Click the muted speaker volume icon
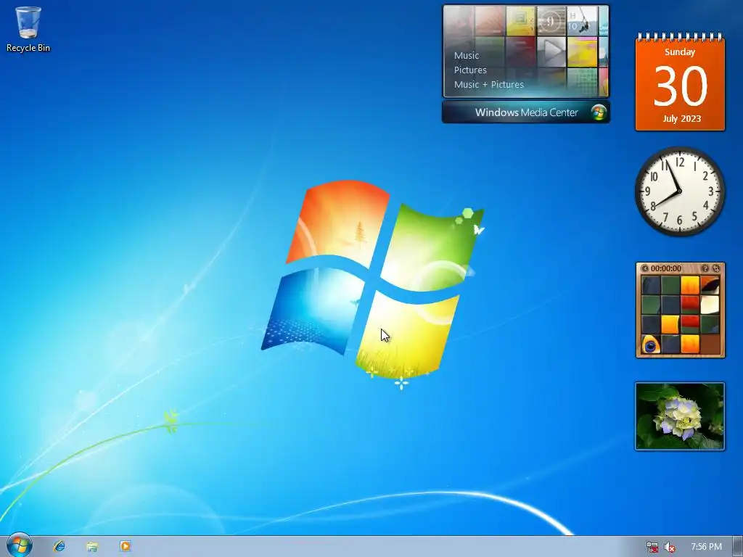 (x=670, y=547)
